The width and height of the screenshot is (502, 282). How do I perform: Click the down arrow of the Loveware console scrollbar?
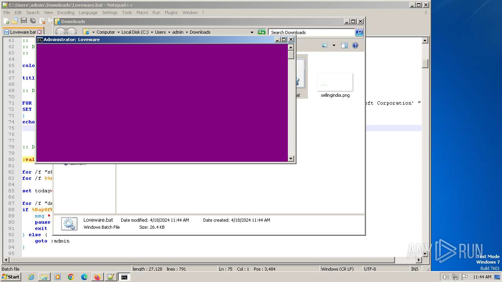click(291, 159)
